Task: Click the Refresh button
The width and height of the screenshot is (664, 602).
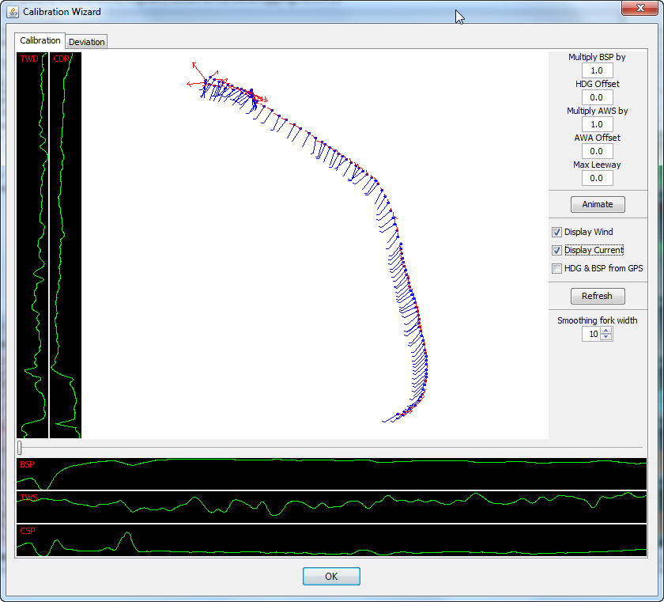Action: click(x=597, y=296)
